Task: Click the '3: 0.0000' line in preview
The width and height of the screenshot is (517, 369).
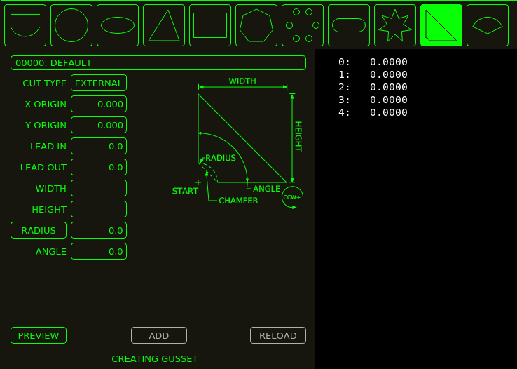Action: pyautogui.click(x=373, y=100)
